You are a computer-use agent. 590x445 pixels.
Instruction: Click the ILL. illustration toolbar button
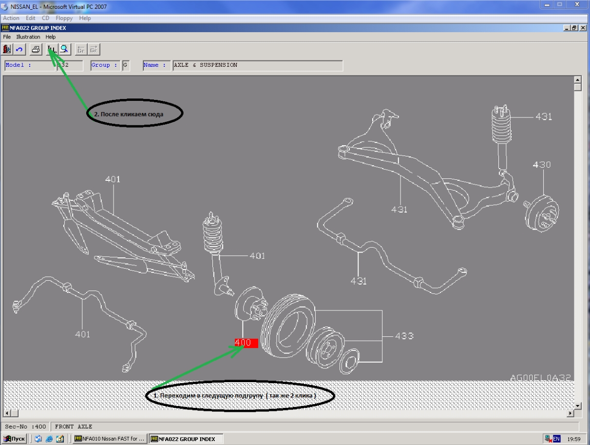tap(52, 49)
